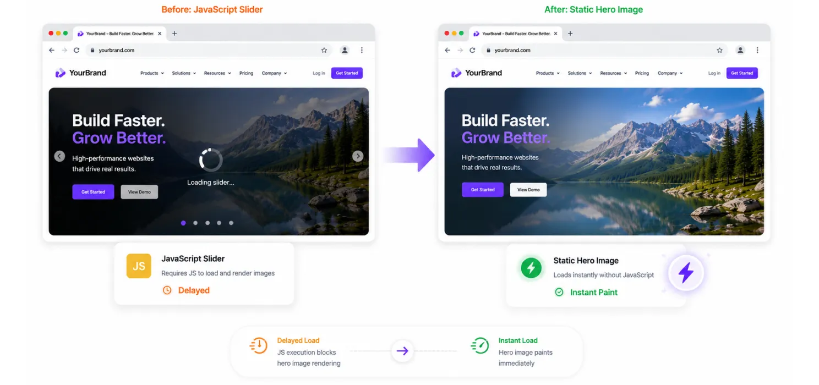Click back arrow in the After browser
The height and width of the screenshot is (385, 819).
[x=447, y=50]
